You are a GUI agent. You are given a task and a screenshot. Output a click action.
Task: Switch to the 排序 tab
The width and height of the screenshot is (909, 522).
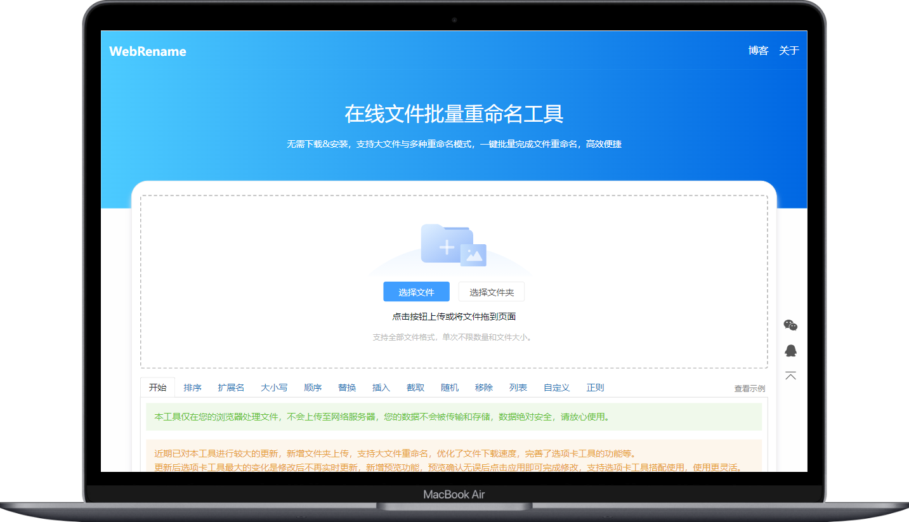(192, 388)
